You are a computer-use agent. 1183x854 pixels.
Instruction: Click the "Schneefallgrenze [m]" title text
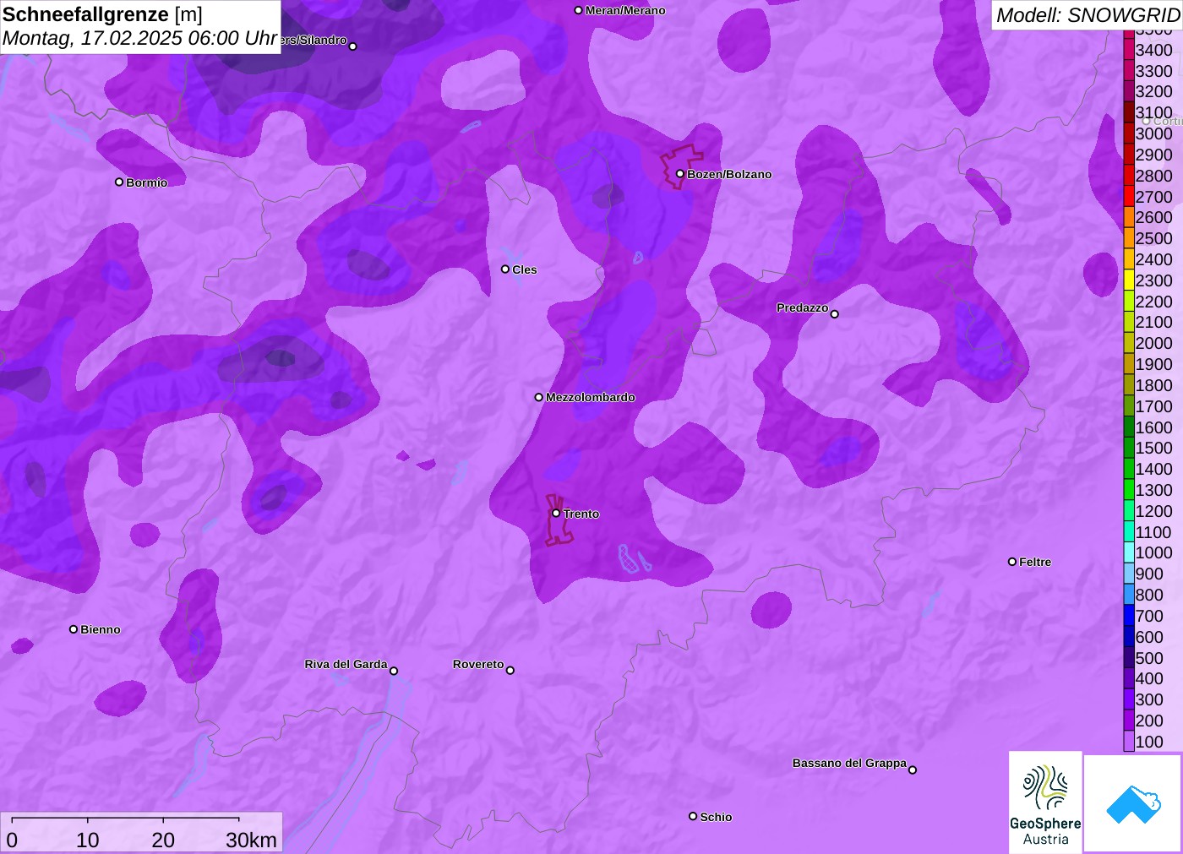pos(102,14)
